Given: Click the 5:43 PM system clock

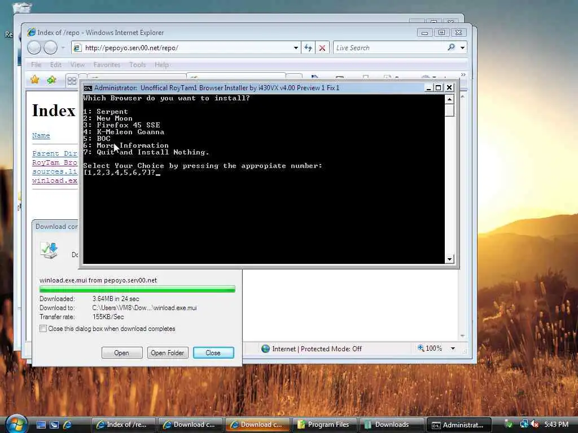Looking at the screenshot, I should (x=556, y=425).
